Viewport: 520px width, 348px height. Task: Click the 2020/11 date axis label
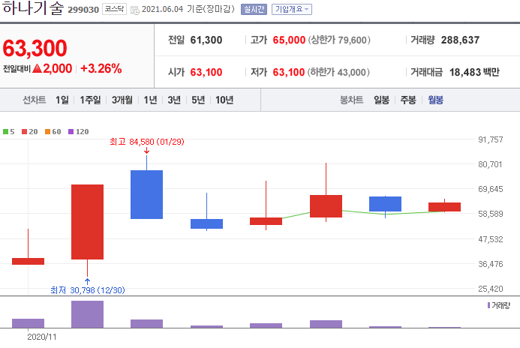pos(42,337)
